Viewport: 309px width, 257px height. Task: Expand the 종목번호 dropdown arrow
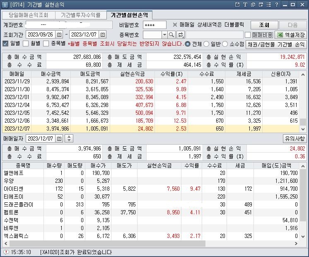pyautogui.click(x=164, y=35)
